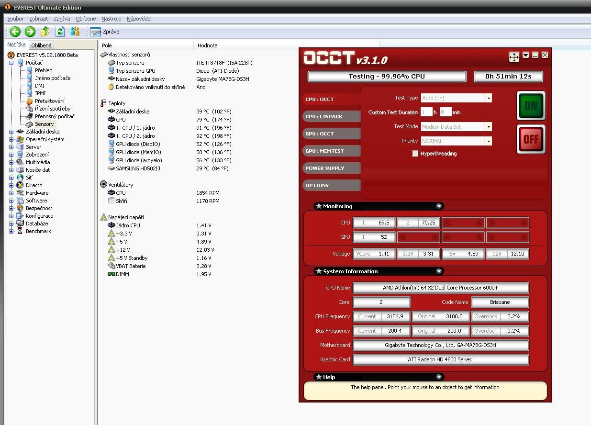The width and height of the screenshot is (591, 425).
Task: Expand the Konfigurace tree node
Action: 11,216
